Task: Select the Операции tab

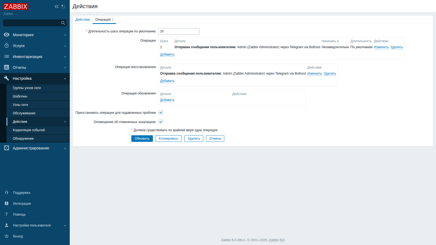Action: click(104, 20)
